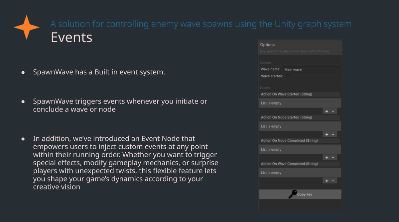Screen dimensions: 399x222
Task: Click the empty list under Wave Started
Action: (300, 103)
